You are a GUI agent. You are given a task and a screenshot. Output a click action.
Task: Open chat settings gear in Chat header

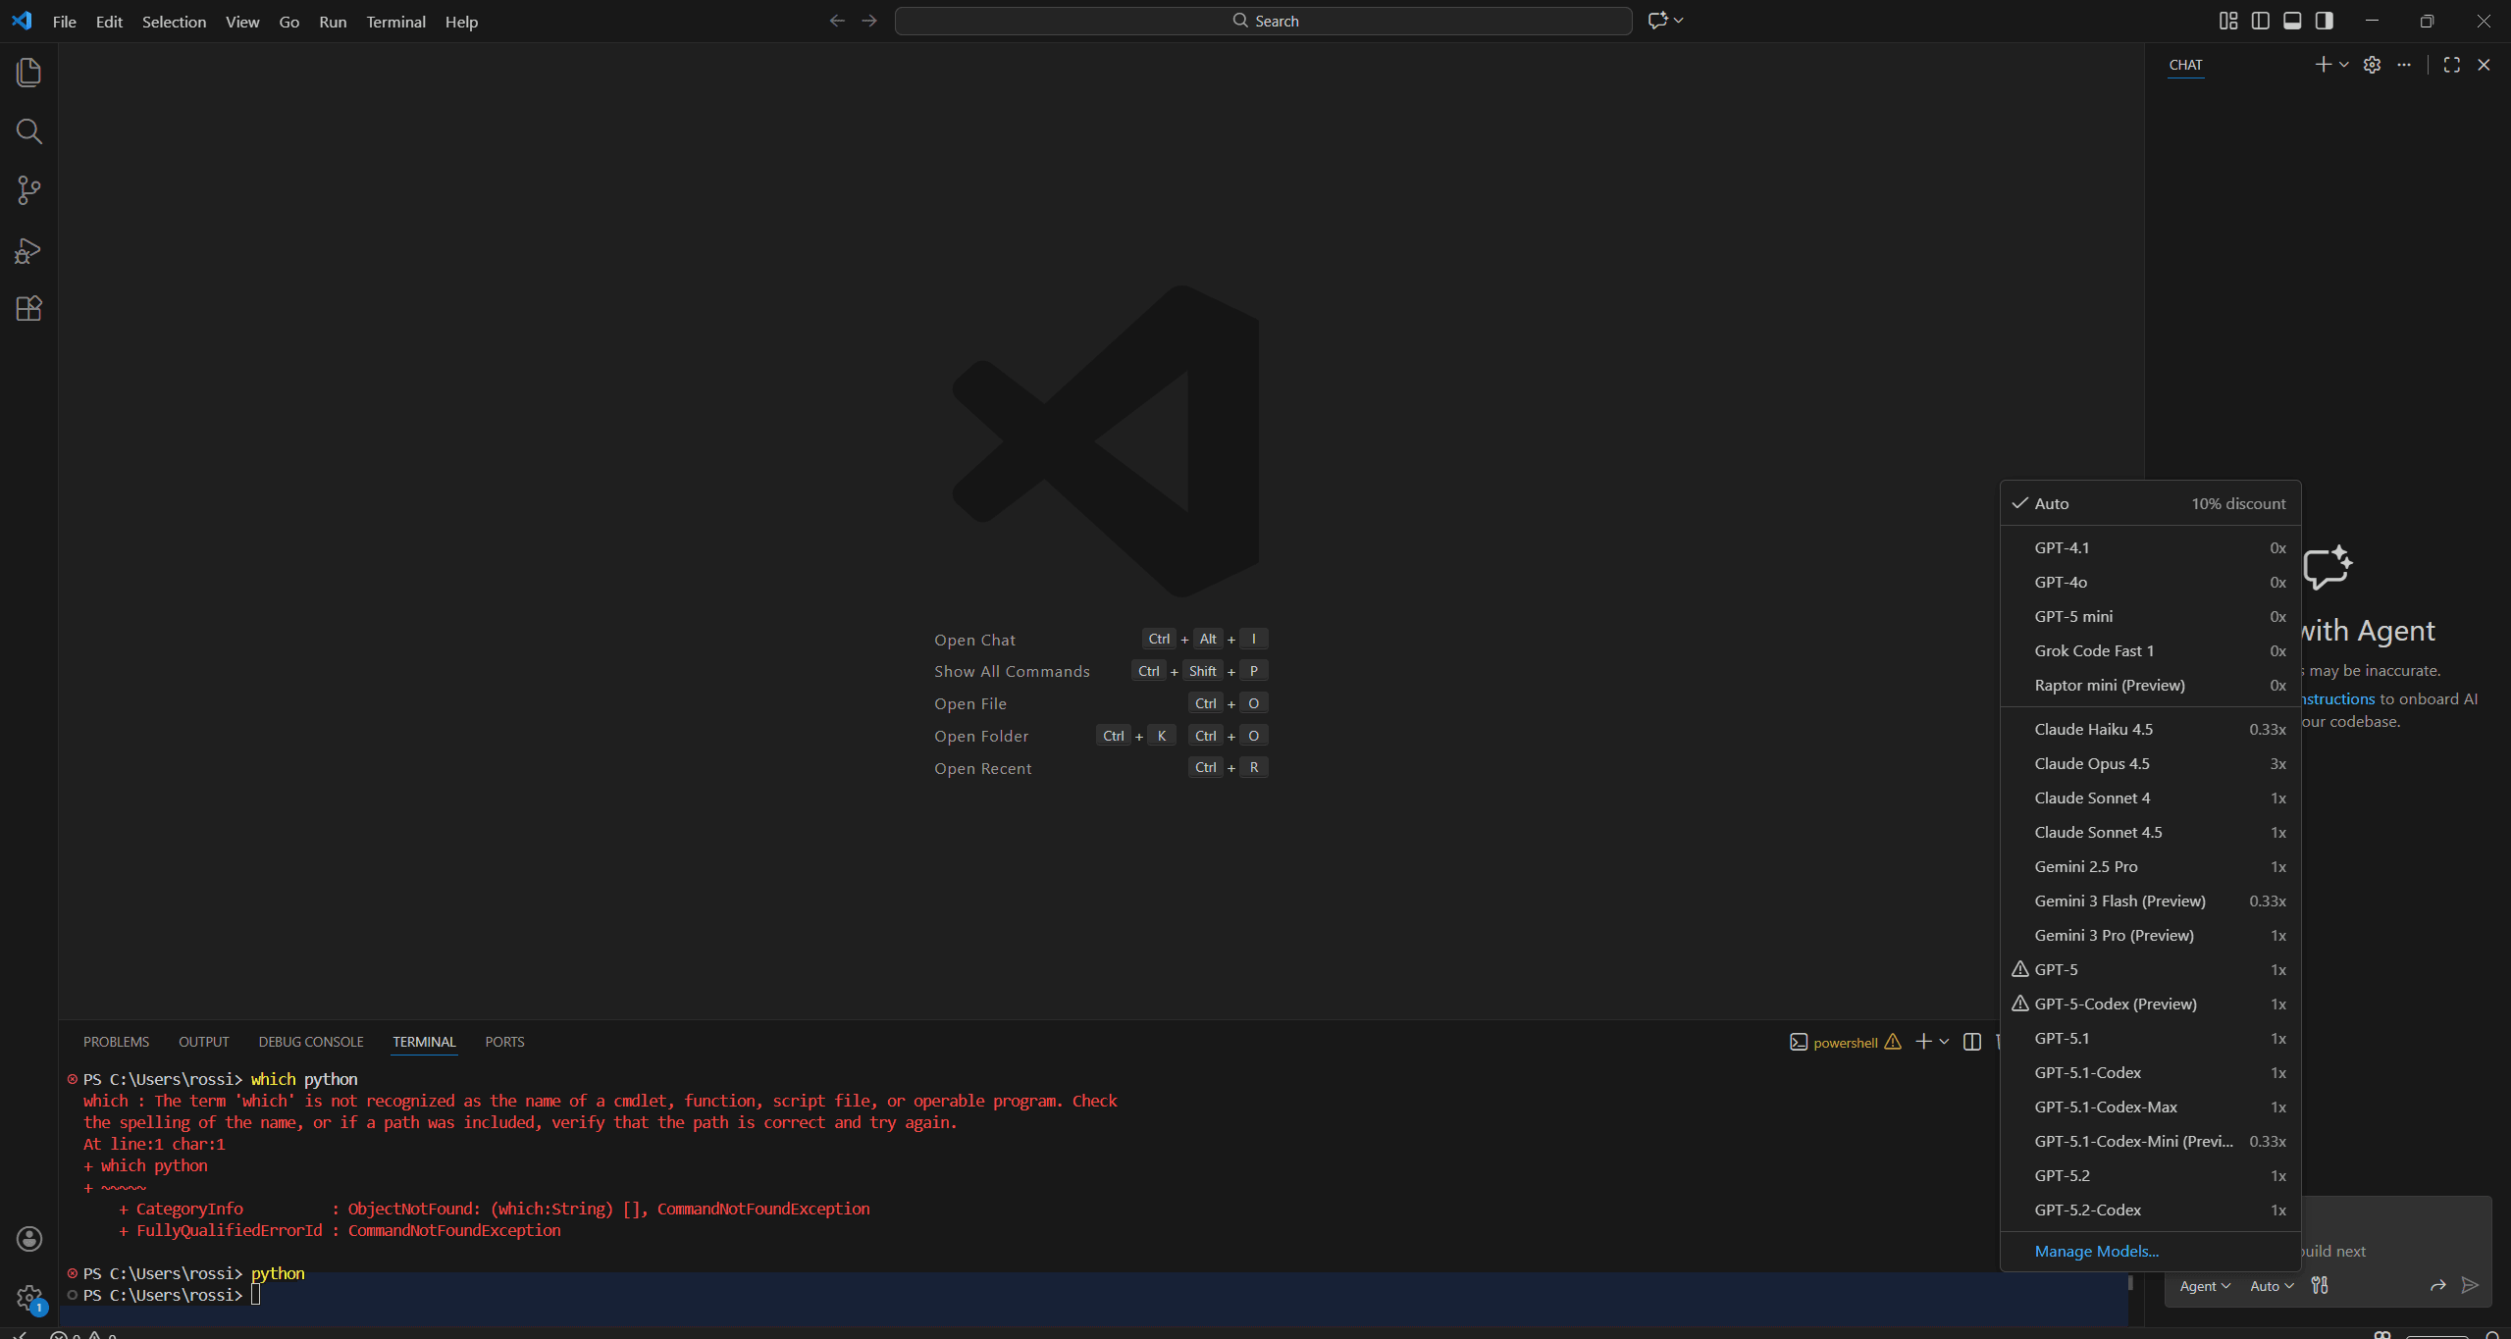click(2372, 65)
